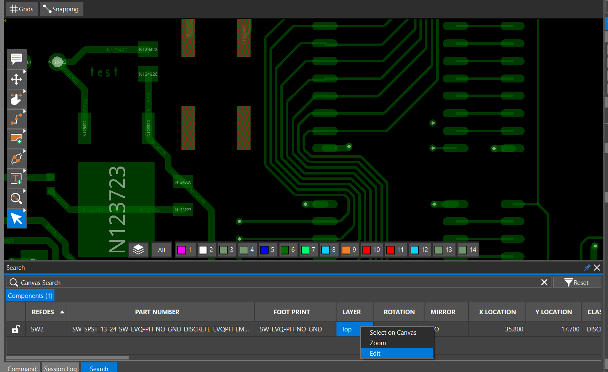Image resolution: width=608 pixels, height=372 pixels.
Task: Switch to the Search tab
Action: tap(99, 368)
